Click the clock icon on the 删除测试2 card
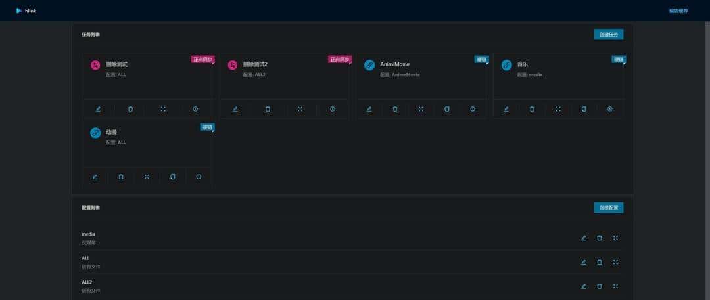Image resolution: width=710 pixels, height=300 pixels. (x=333, y=109)
